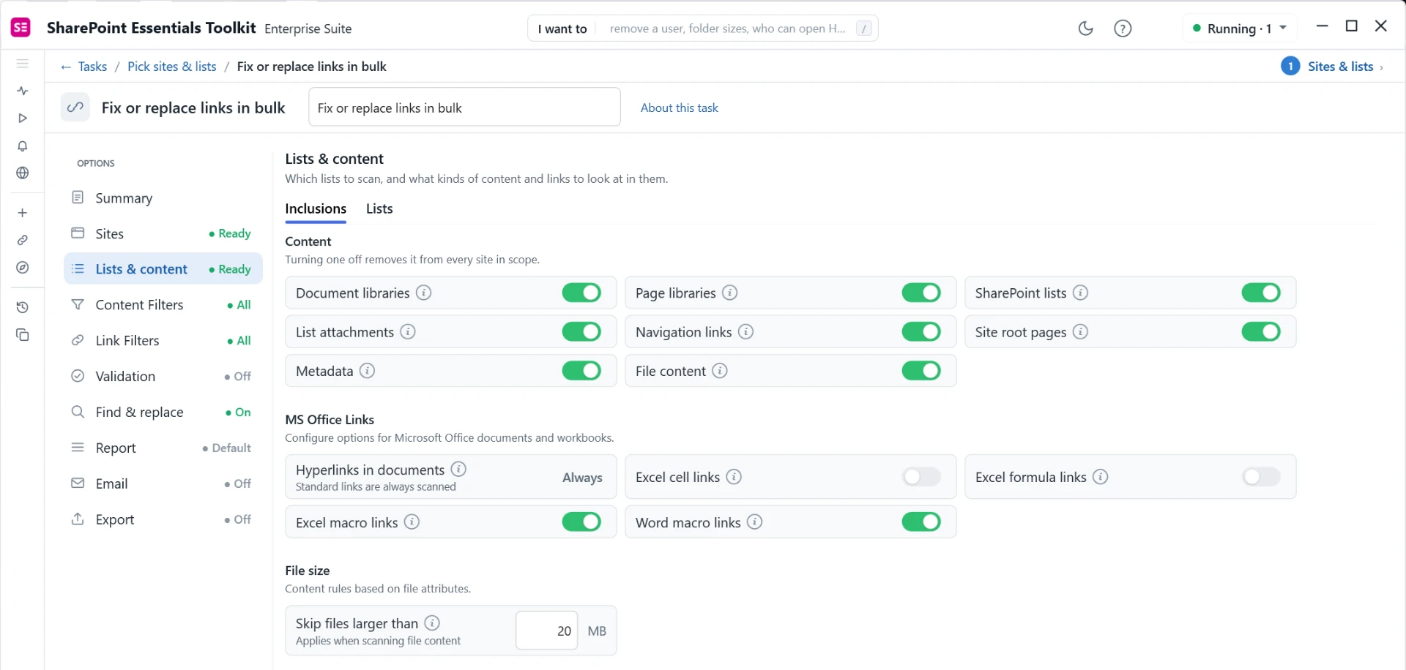Show info for Document libraries
The width and height of the screenshot is (1406, 670).
[x=424, y=293]
